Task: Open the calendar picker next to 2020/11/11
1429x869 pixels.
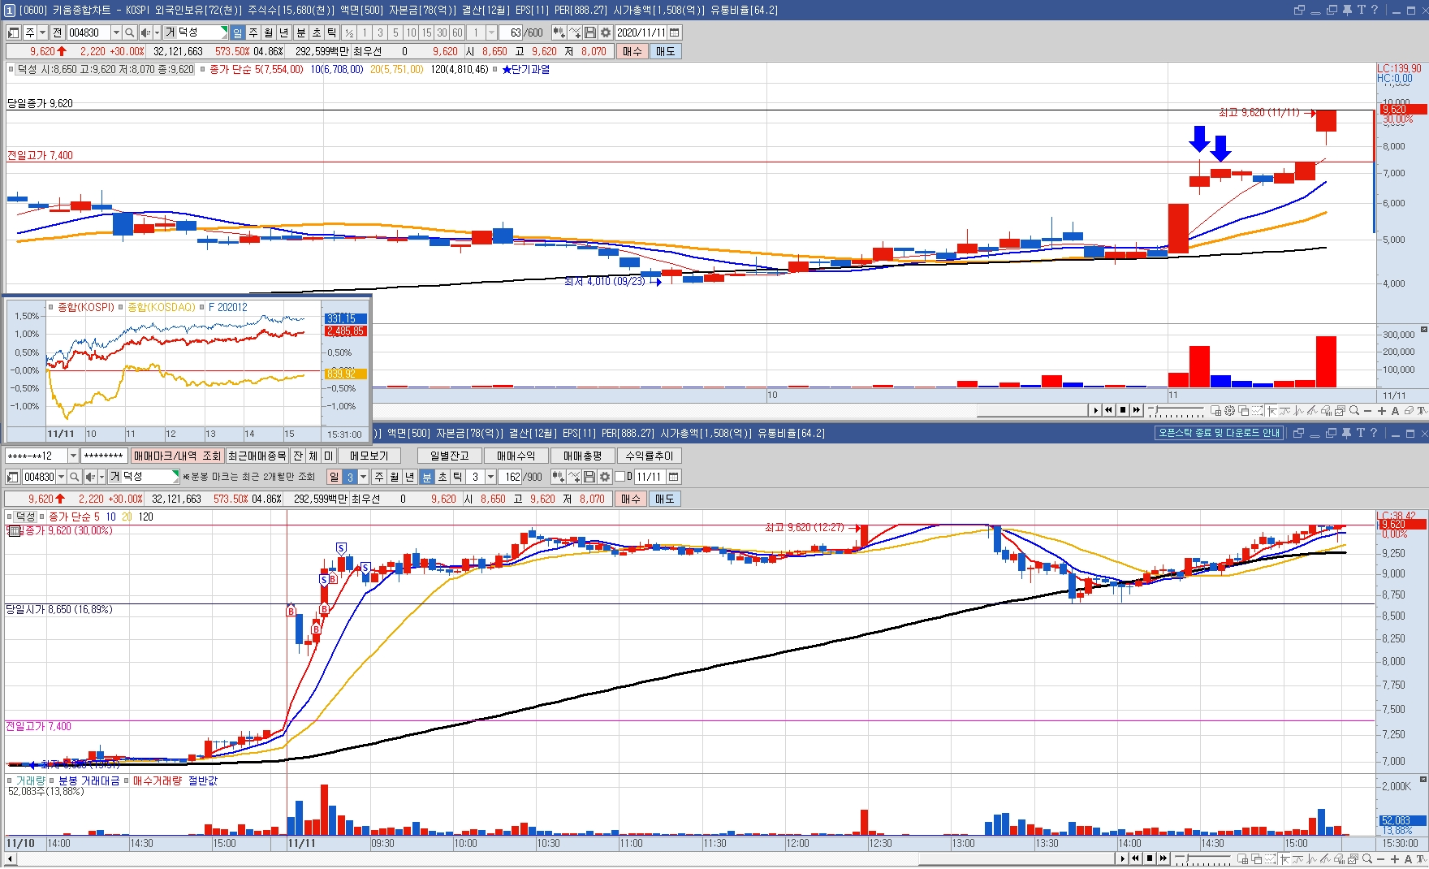Action: (675, 32)
